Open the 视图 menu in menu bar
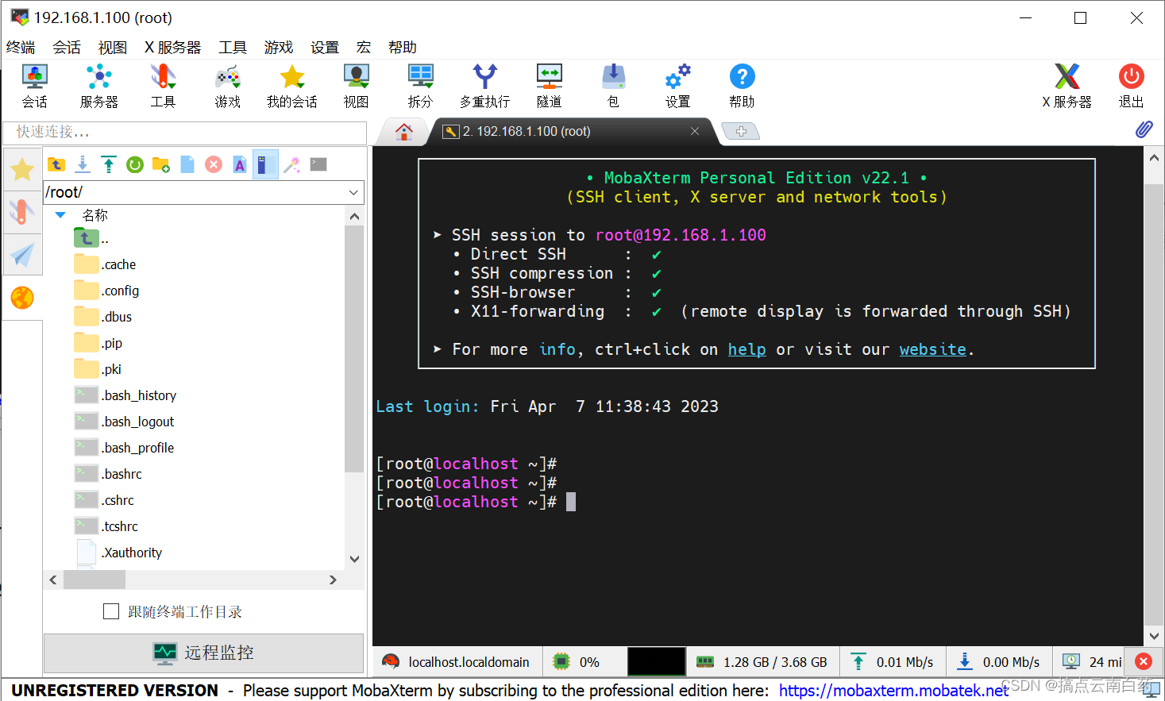The image size is (1165, 701). click(113, 47)
